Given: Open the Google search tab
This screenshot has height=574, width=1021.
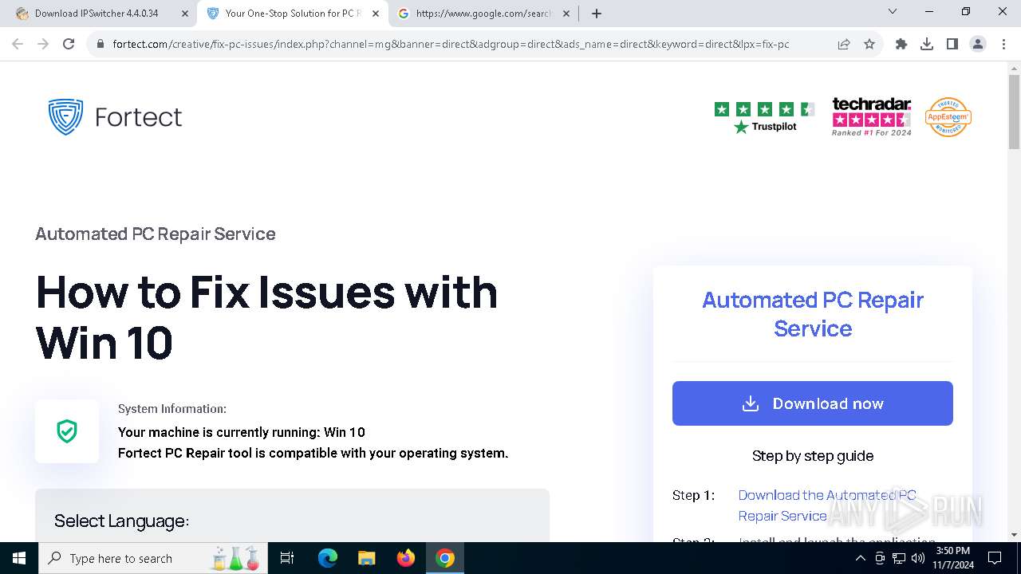Looking at the screenshot, I should click(483, 13).
